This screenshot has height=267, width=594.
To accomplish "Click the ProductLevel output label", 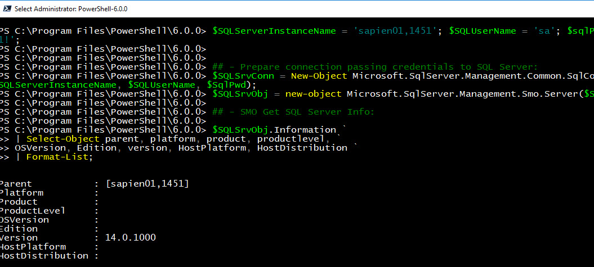I will tap(32, 211).
